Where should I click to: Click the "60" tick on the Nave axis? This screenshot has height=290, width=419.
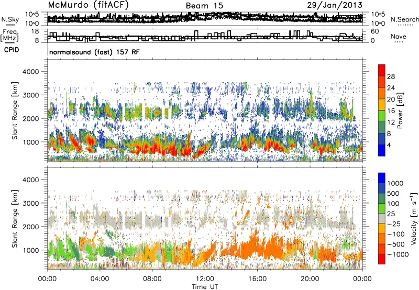click(x=374, y=31)
